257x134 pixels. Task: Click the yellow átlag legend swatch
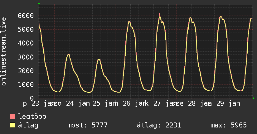pos(12,125)
